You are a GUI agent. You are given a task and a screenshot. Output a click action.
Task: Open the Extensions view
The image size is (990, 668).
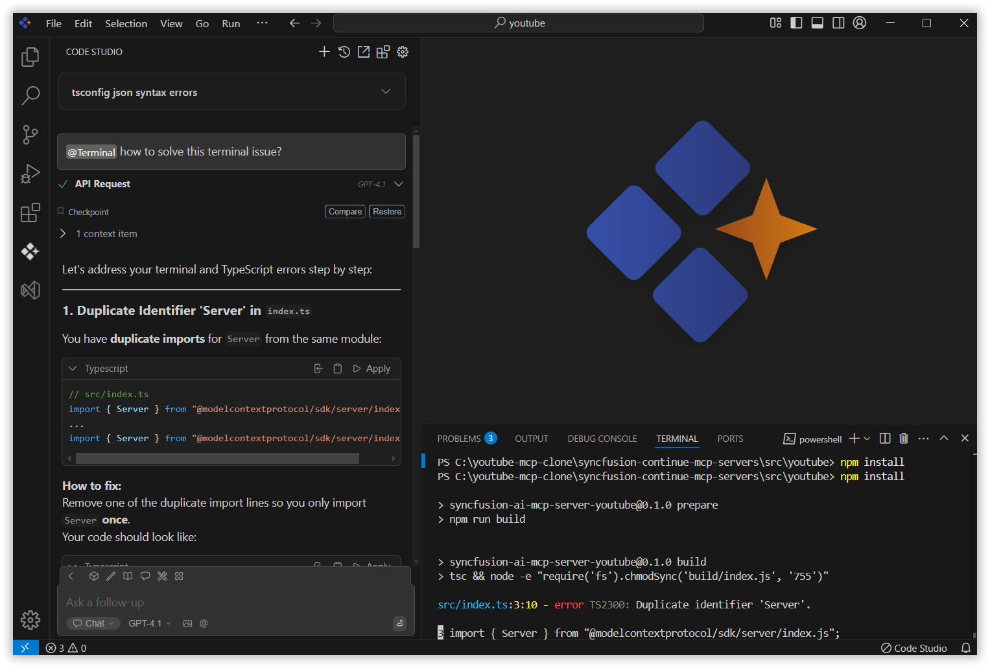tap(30, 213)
